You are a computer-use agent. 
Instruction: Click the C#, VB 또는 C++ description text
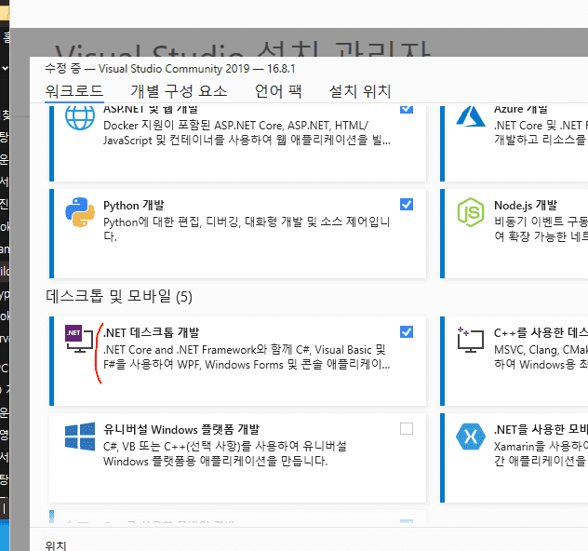(225, 453)
